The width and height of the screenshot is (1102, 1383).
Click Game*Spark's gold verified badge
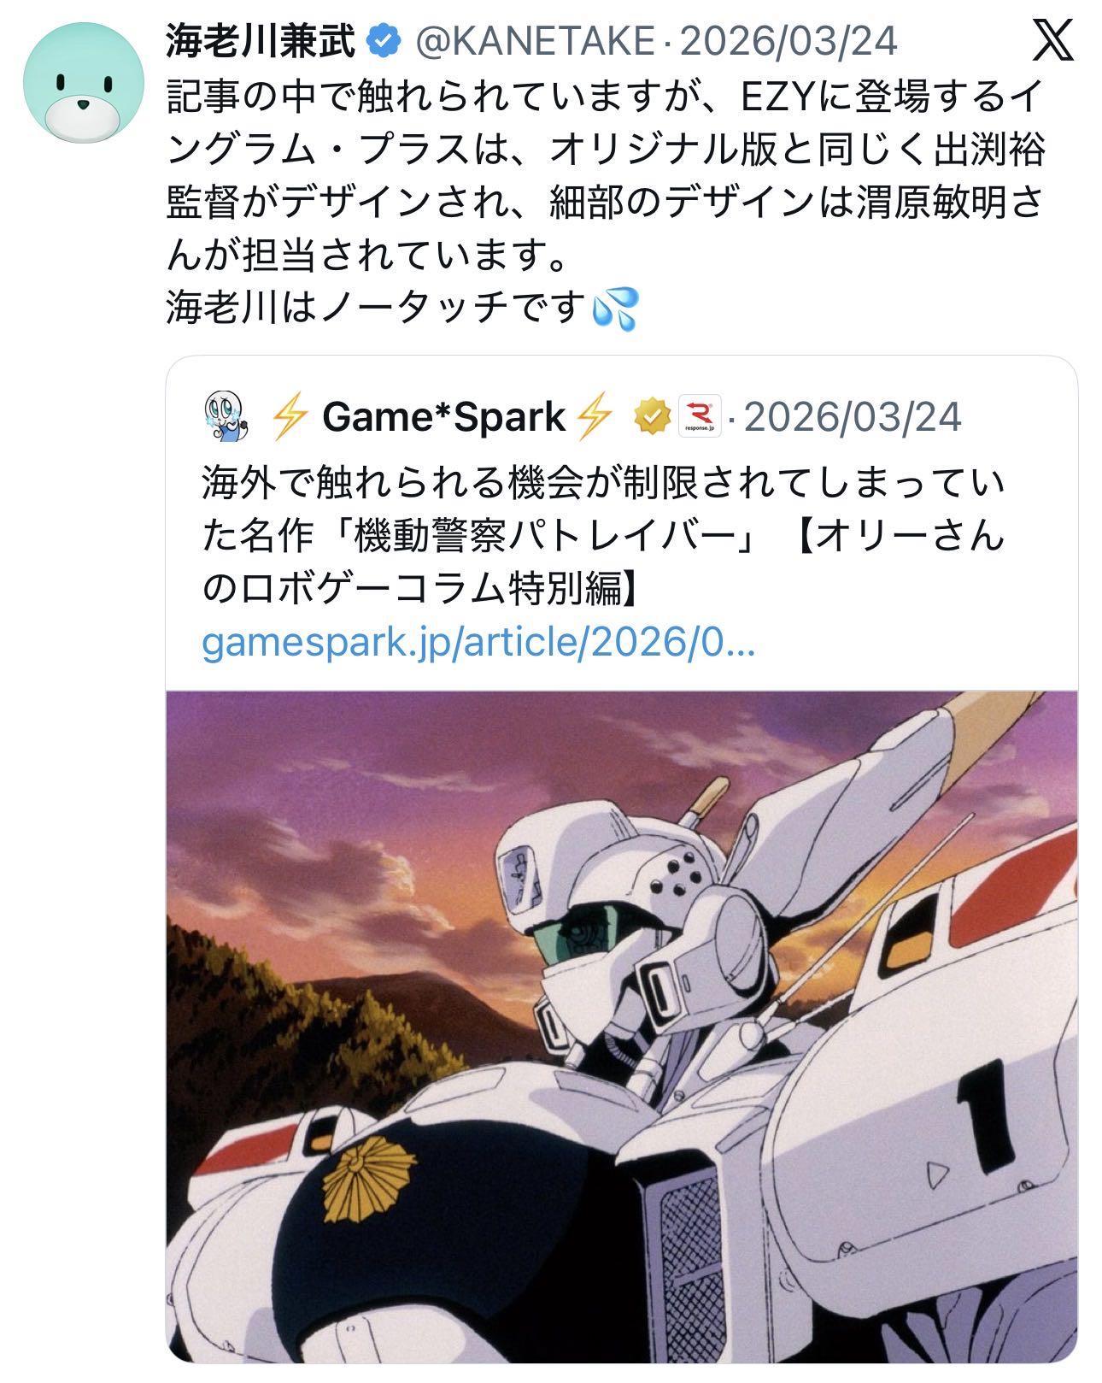coord(651,417)
